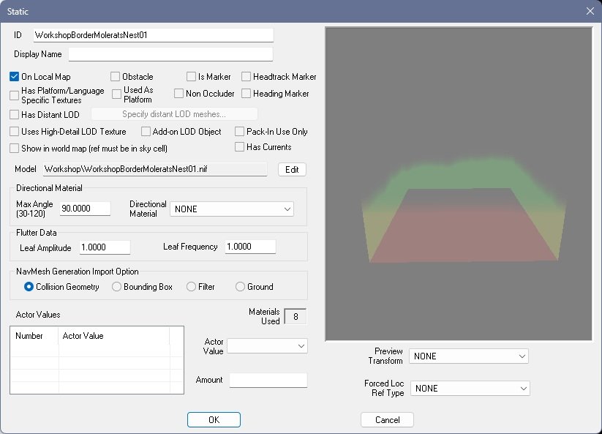Uncheck the On Local Map checkbox
Screen dimensions: 602x434
(14, 76)
